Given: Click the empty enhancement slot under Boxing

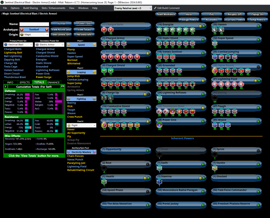Looking at the screenshot, I should coord(215,98).
